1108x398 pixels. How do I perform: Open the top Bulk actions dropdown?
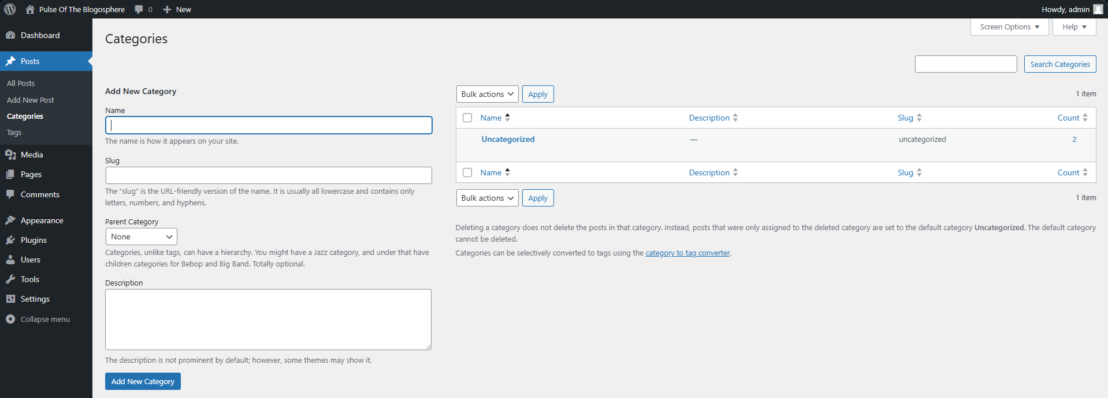tap(487, 94)
